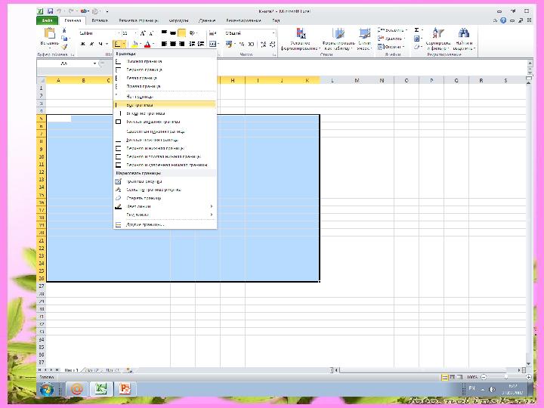The width and height of the screenshot is (544, 408).
Task: Select 'Верхняя и нижняя границы' option
Action: pyautogui.click(x=165, y=148)
